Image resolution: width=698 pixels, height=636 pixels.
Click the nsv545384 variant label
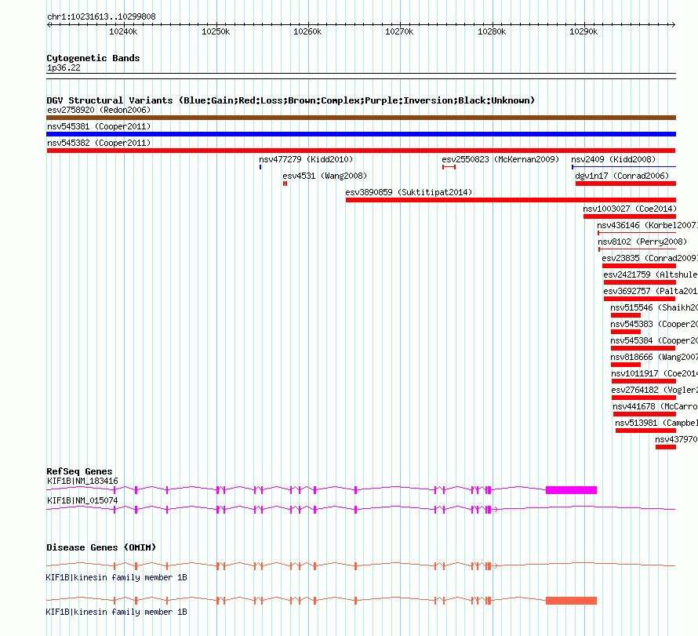pos(654,340)
